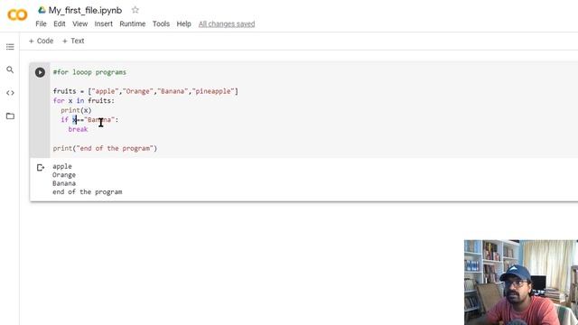This screenshot has height=325, width=578.
Task: Star the My_first_file.ipynb notebook
Action: (135, 10)
